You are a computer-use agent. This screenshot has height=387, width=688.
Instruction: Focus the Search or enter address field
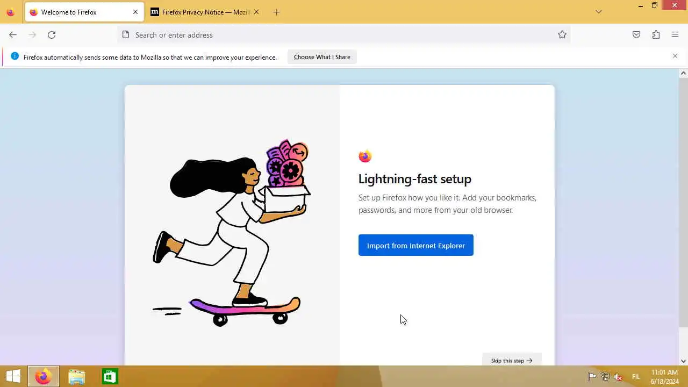344,35
